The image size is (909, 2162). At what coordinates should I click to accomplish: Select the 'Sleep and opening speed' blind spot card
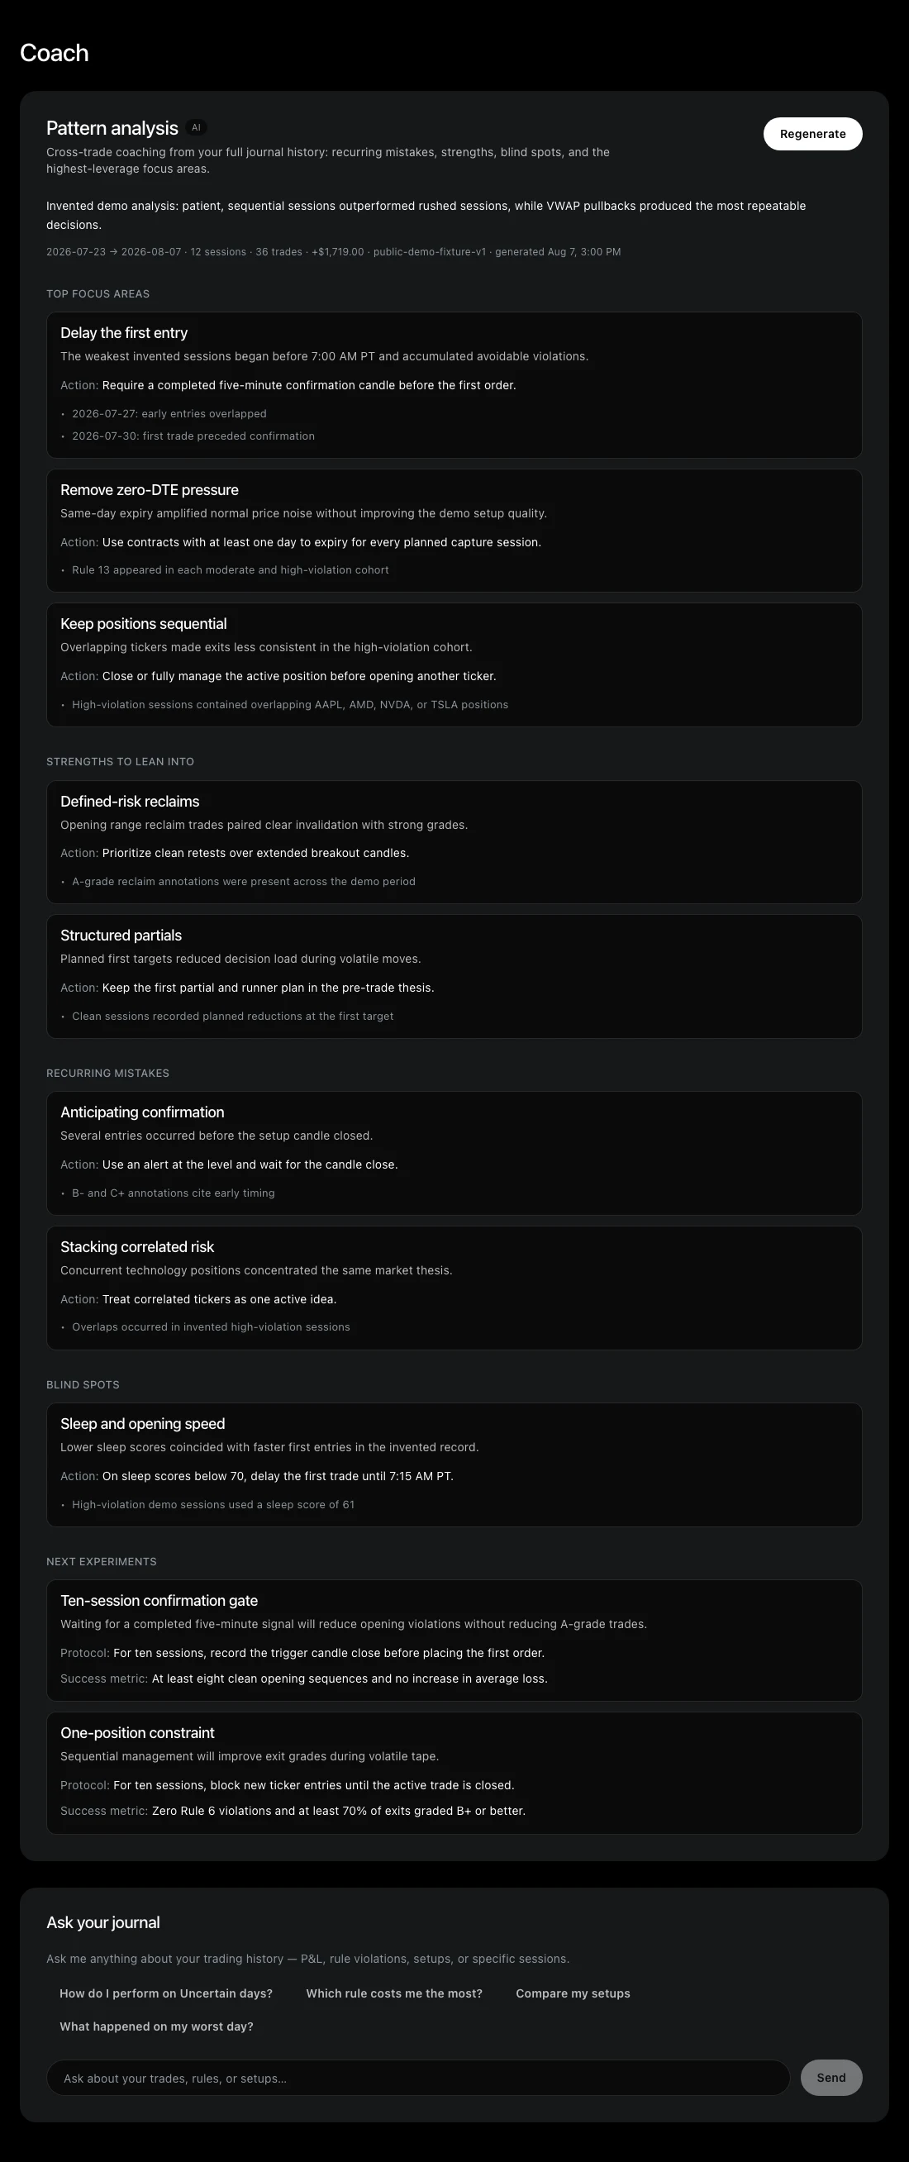pyautogui.click(x=454, y=1464)
